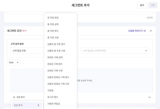Screen dimensions: 160x109
Task: Pick 완료된 구매 금액 condition
Action: [x=55, y=57]
